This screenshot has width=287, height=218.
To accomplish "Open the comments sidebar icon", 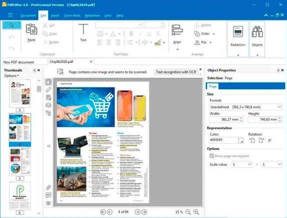I will 48,195.
